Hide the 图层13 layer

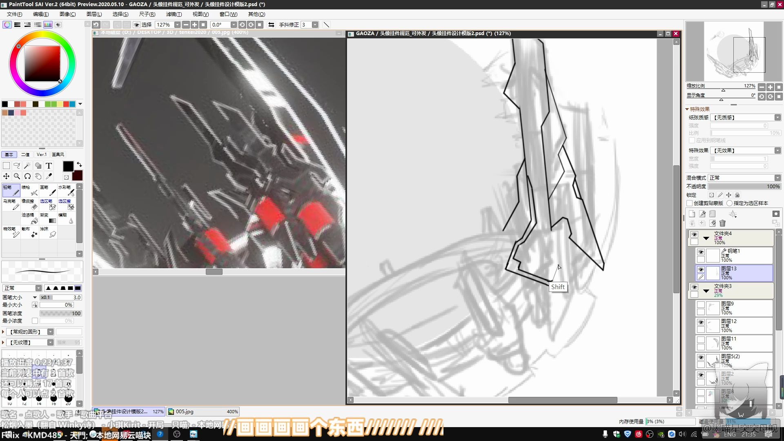(701, 269)
